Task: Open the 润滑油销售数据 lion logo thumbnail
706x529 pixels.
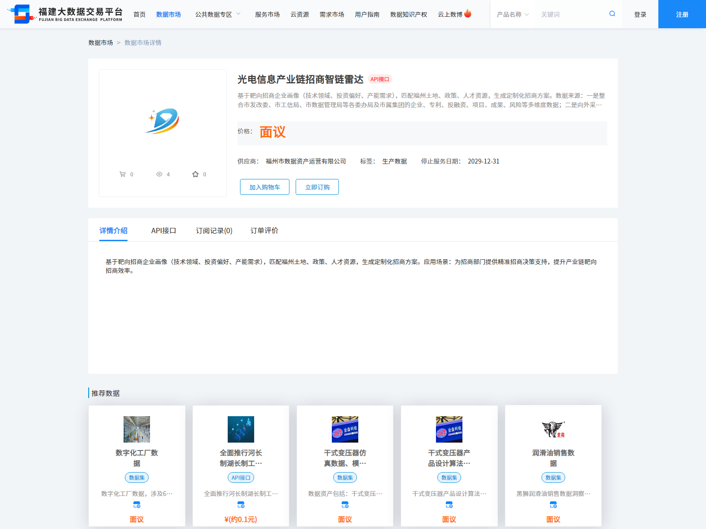Action: 553,429
